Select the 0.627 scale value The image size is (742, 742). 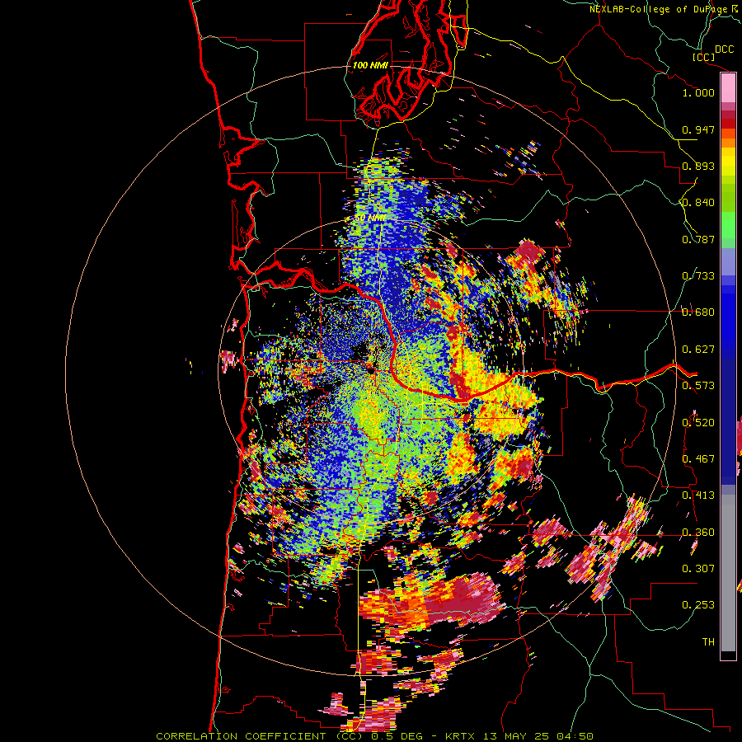point(698,350)
